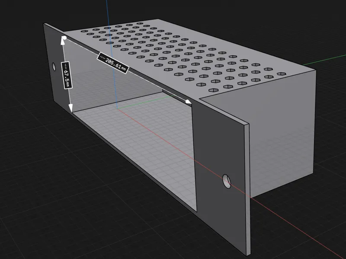Select the mounting hole on the left flange
346x259 pixels.
point(54,67)
